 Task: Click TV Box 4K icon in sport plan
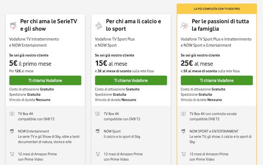click(97, 114)
